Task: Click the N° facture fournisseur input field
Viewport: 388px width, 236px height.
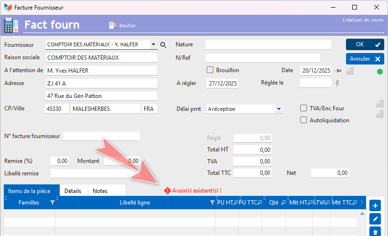Action: (x=101, y=136)
